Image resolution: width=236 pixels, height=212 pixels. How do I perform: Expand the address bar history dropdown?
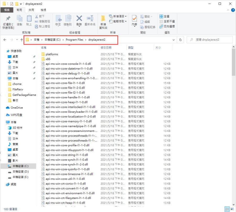[174, 40]
